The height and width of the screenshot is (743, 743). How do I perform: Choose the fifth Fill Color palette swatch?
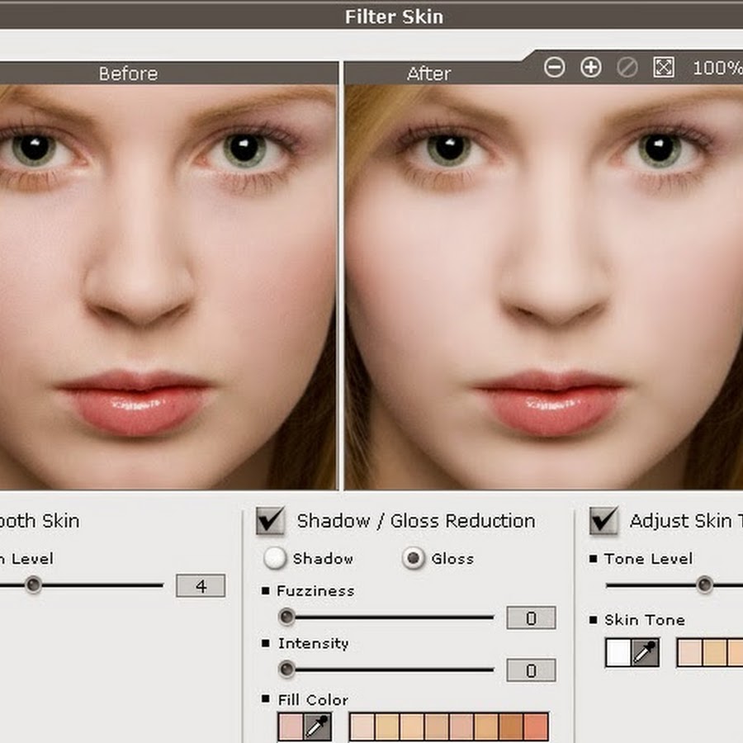[461, 726]
